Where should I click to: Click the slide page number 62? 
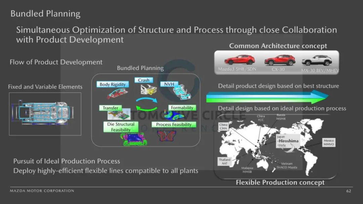[x=349, y=191]
